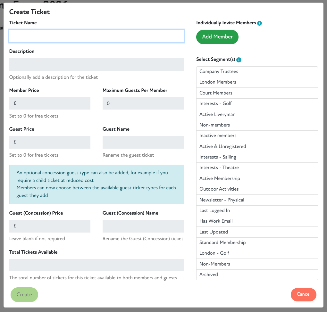Viewport: 327px width, 312px height.
Task: Choose the Archived segment
Action: [x=257, y=275]
